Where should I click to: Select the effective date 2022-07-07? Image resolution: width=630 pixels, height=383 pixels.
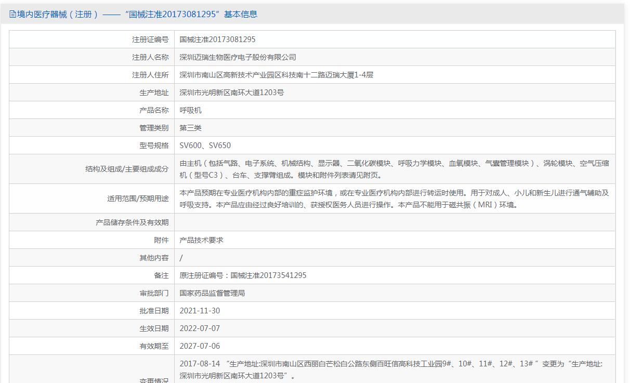point(200,328)
